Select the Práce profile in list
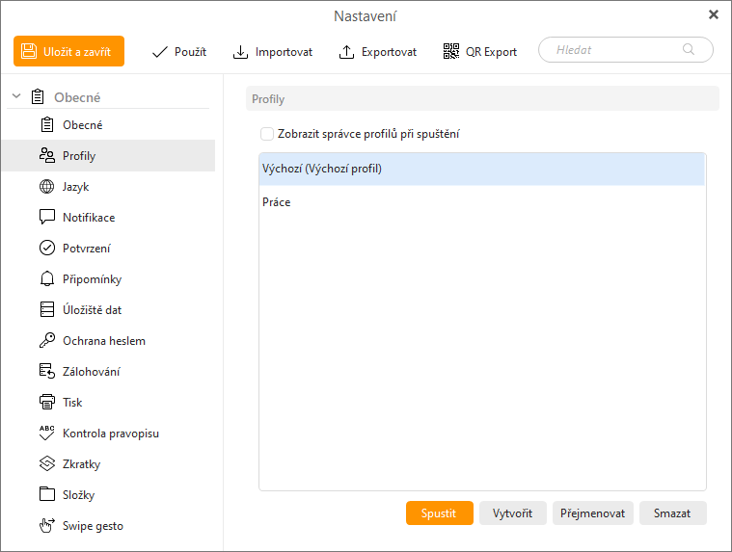The height and width of the screenshot is (552, 732). tap(277, 202)
